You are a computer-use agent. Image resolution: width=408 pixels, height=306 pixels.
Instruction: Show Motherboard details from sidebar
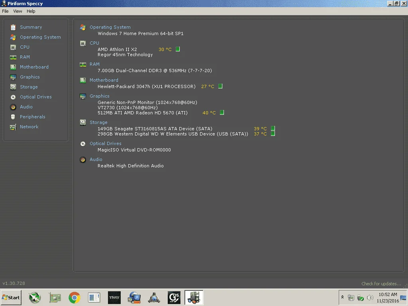pyautogui.click(x=34, y=67)
